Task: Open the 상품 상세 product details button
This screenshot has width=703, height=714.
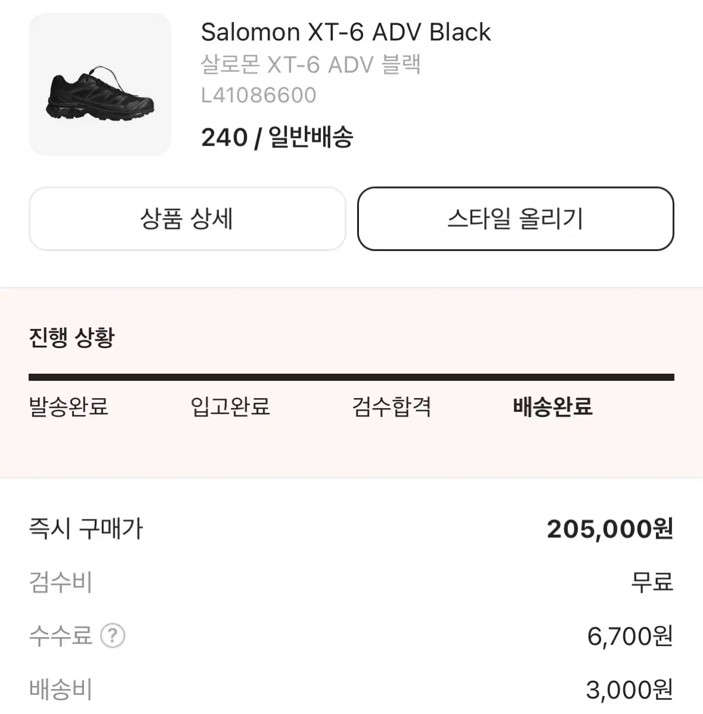Action: point(187,218)
